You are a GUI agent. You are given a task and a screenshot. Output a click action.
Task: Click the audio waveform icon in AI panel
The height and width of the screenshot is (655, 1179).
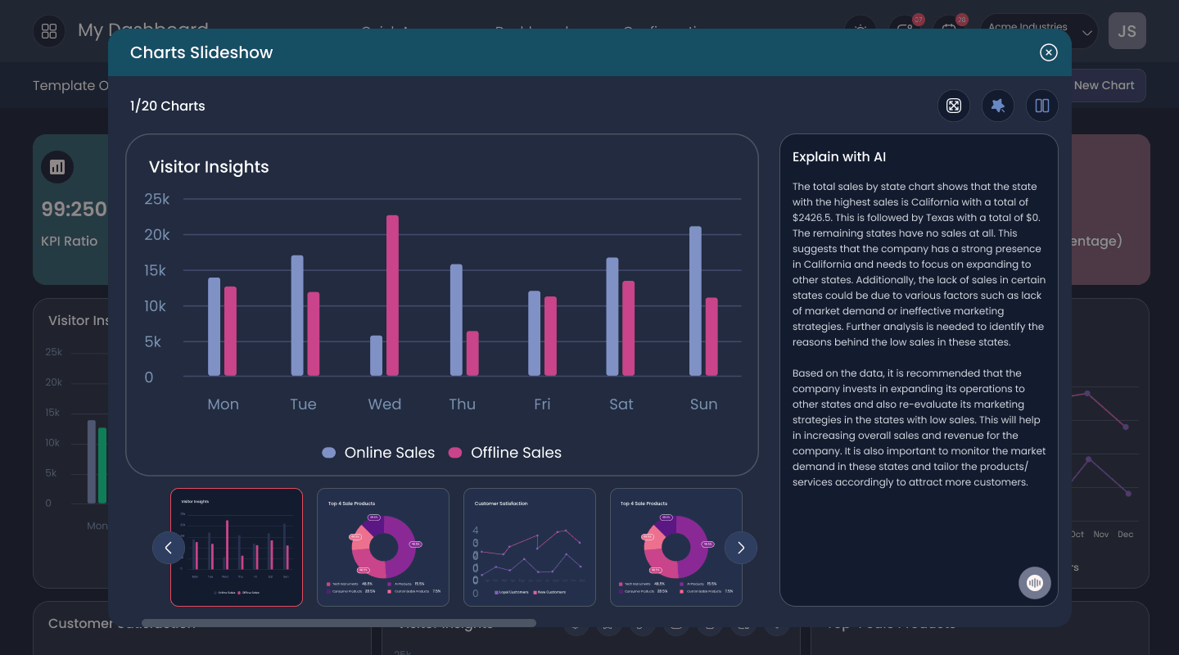click(1035, 583)
